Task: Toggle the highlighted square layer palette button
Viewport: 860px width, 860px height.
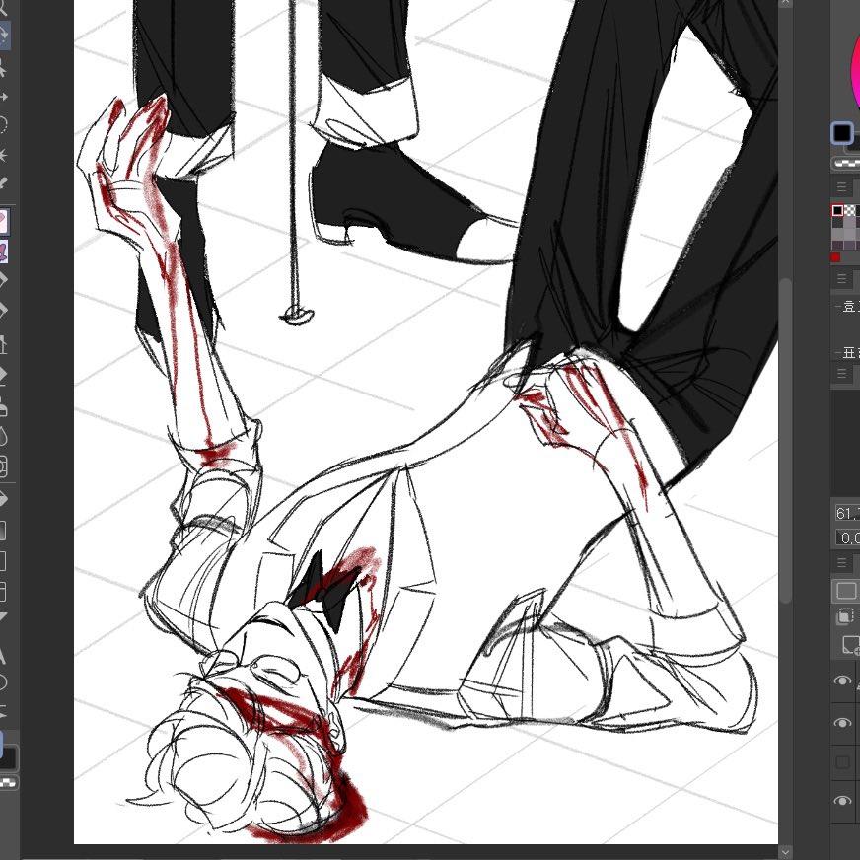Action: click(846, 590)
